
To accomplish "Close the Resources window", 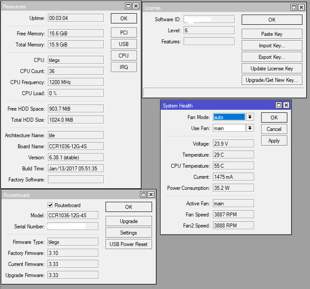I will click(x=136, y=6).
